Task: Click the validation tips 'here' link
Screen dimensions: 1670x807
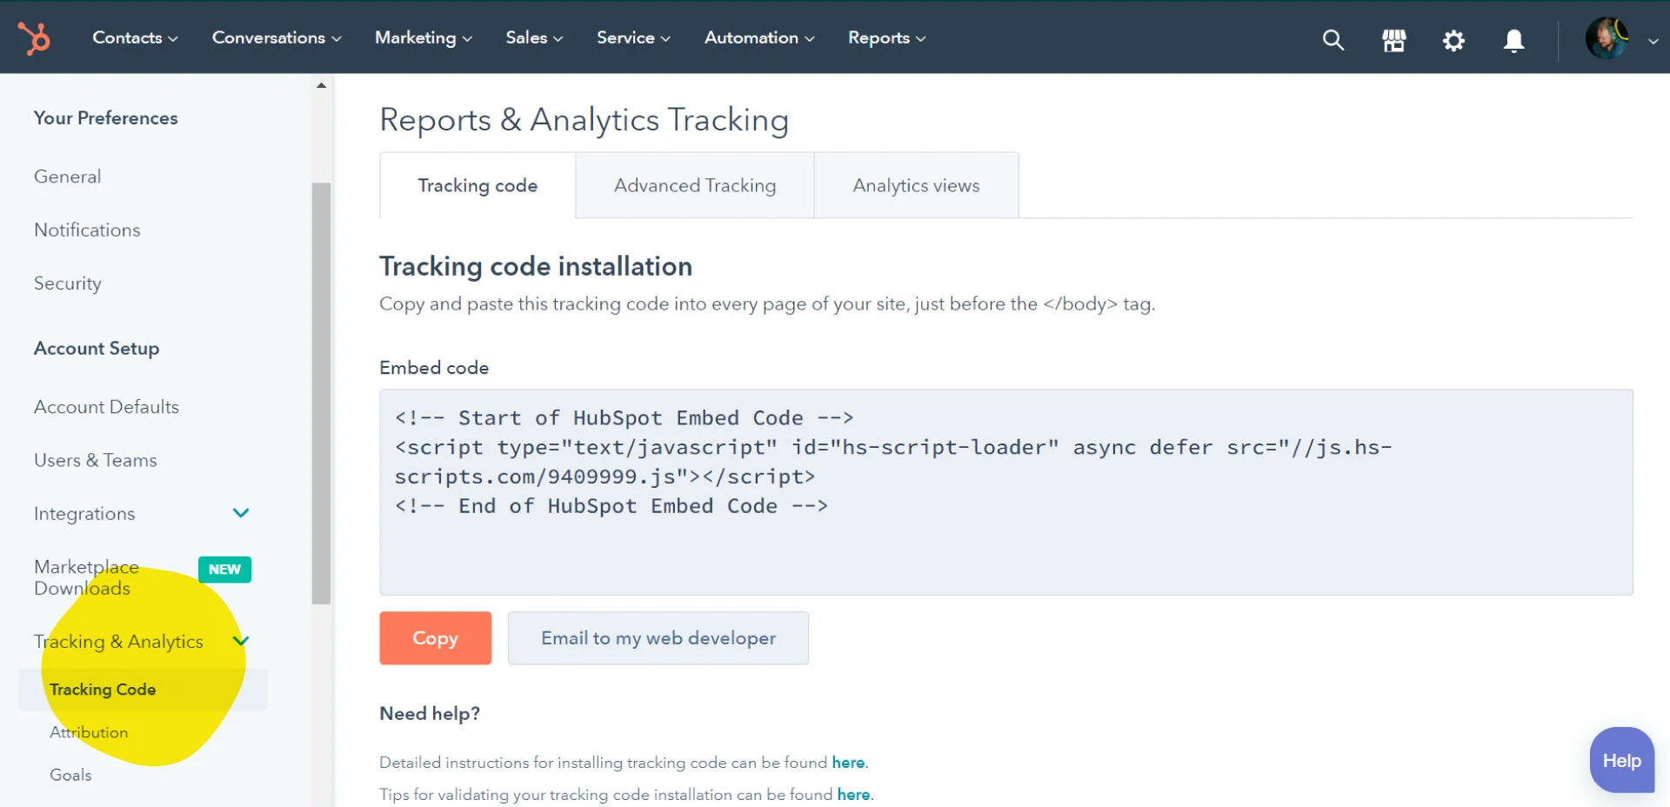Action: pyautogui.click(x=853, y=794)
